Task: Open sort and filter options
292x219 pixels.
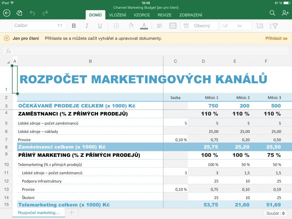Action: tap(274, 26)
